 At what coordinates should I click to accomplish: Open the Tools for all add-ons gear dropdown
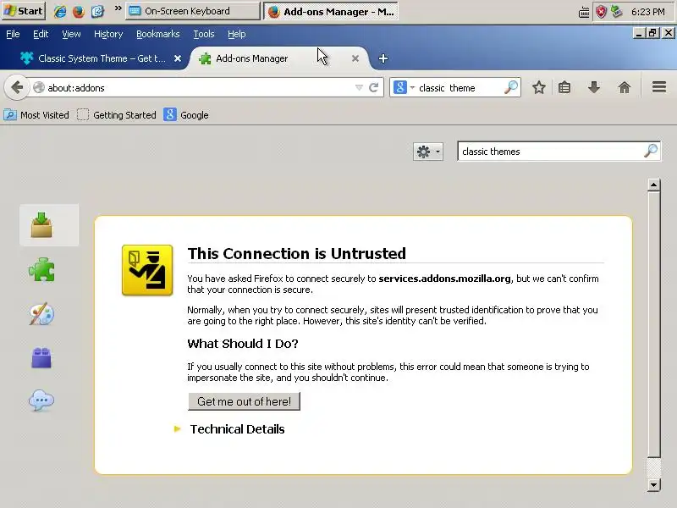(x=428, y=152)
